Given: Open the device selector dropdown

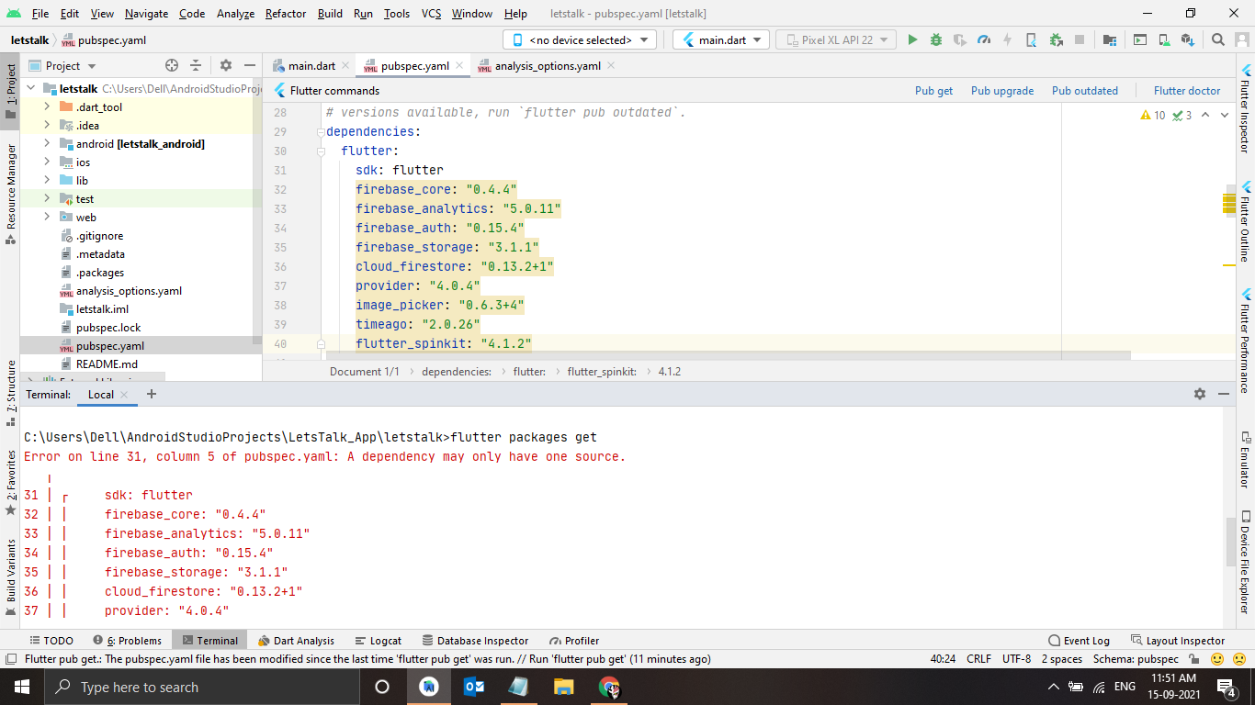Looking at the screenshot, I should tap(580, 39).
